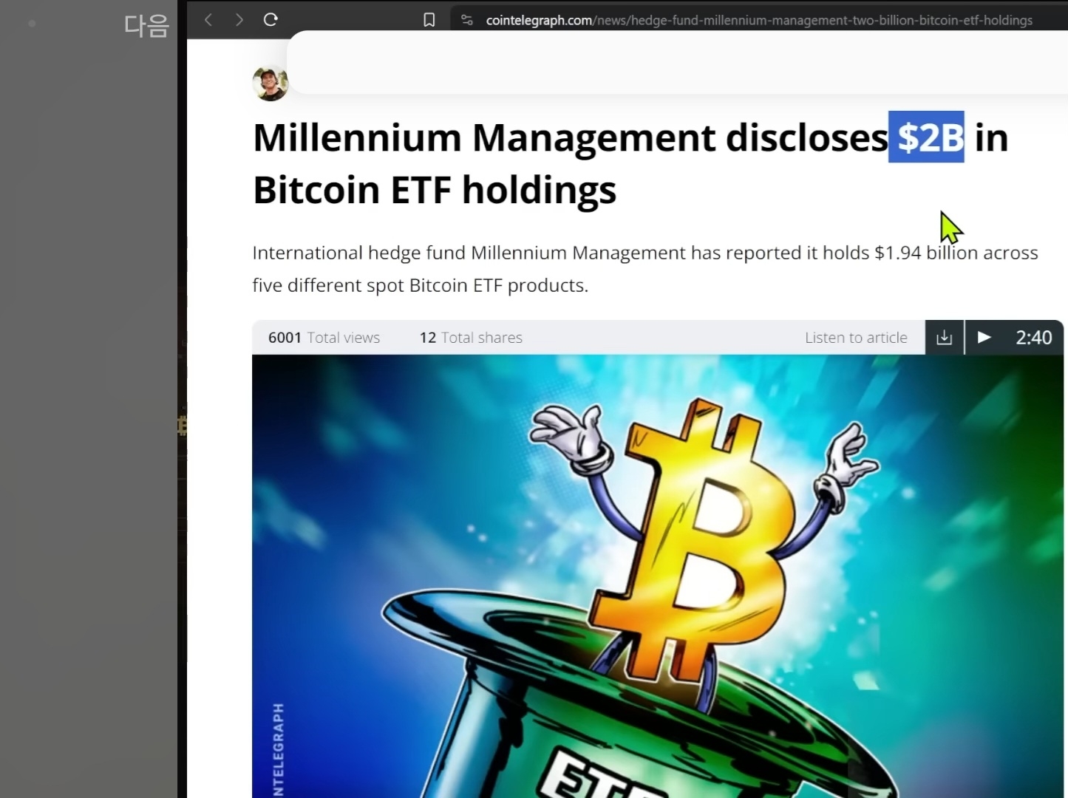The width and height of the screenshot is (1068, 798).
Task: Click the 다음 label in the left panel
Action: click(x=146, y=26)
